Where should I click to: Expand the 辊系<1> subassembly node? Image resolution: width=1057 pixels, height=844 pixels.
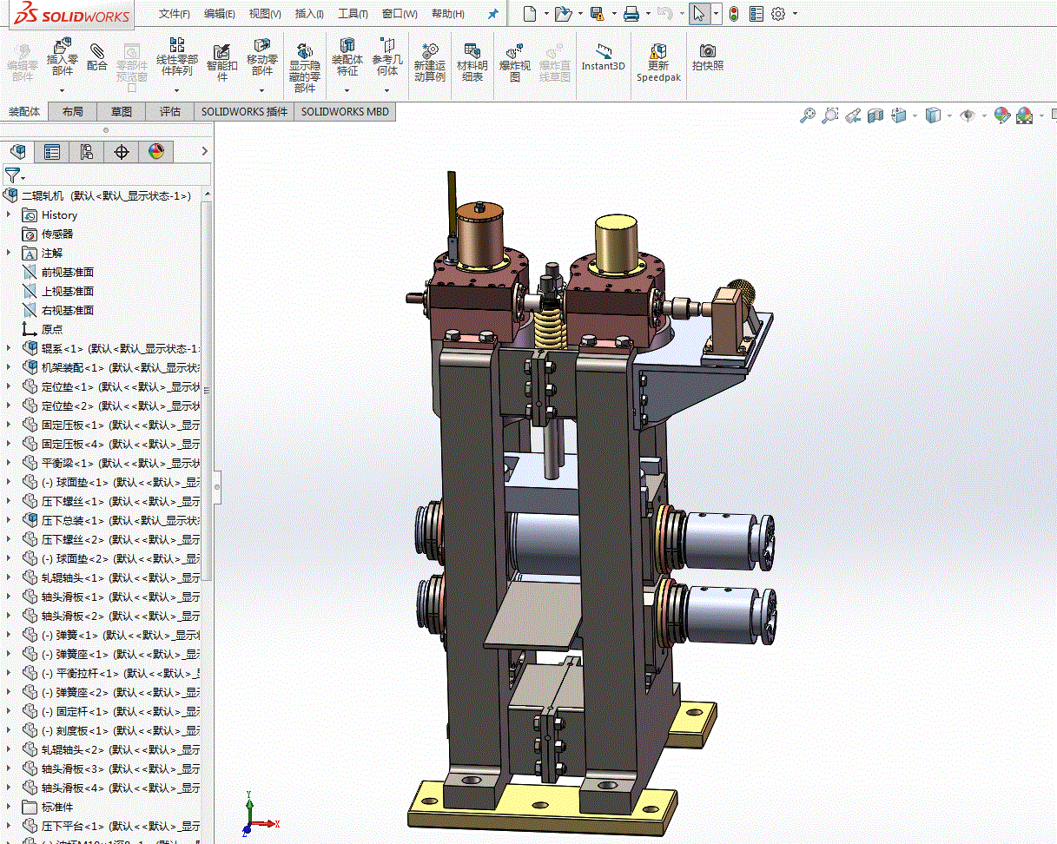coord(10,348)
